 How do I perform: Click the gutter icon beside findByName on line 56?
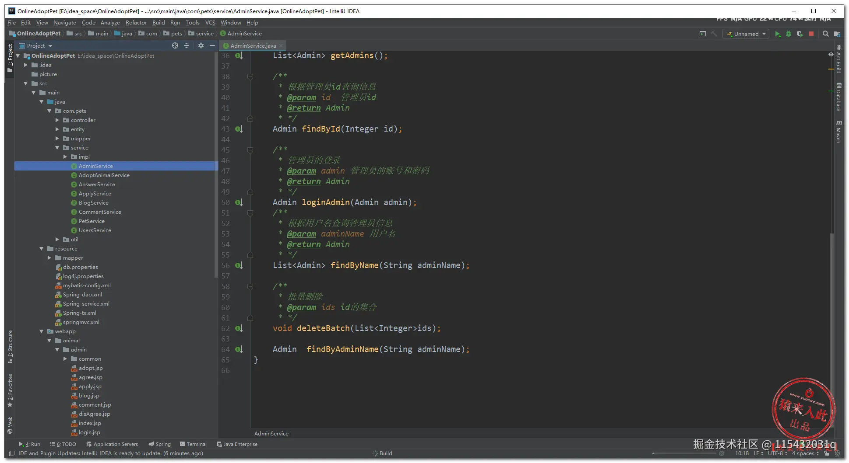[239, 265]
